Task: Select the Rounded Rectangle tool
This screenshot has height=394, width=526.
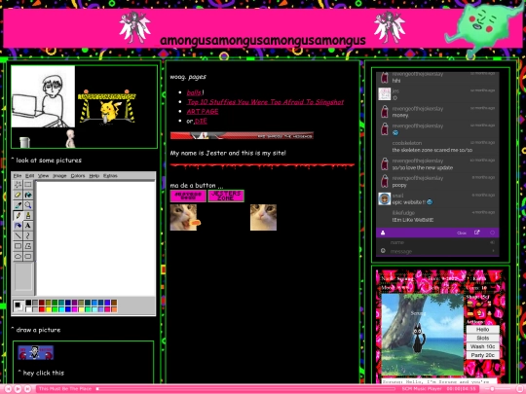Action: click(x=28, y=257)
